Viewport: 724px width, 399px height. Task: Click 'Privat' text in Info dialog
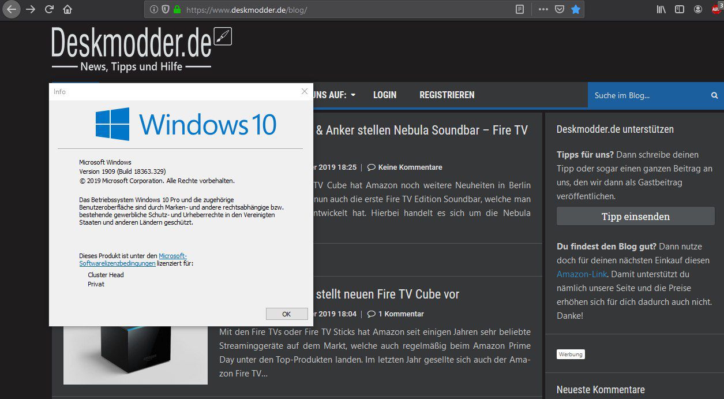click(x=96, y=284)
